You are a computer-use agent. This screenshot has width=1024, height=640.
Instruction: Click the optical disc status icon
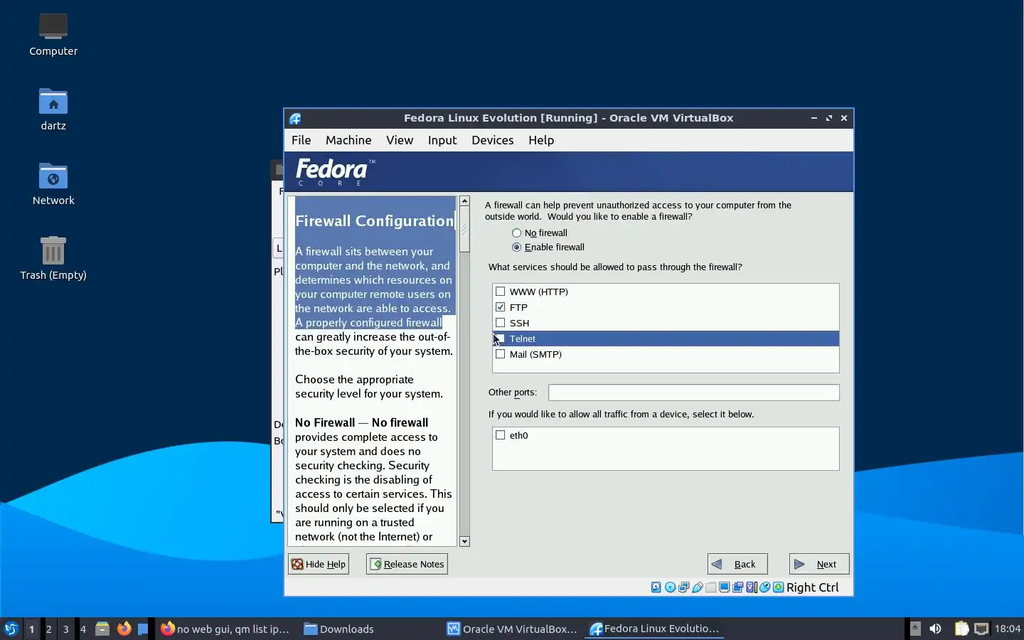point(670,587)
